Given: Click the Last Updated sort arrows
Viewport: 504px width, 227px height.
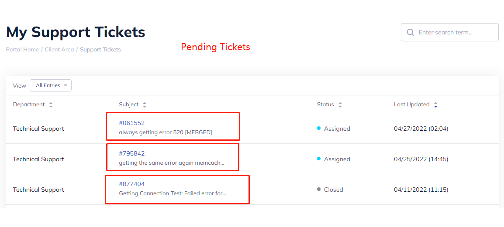Looking at the screenshot, I should pyautogui.click(x=435, y=105).
